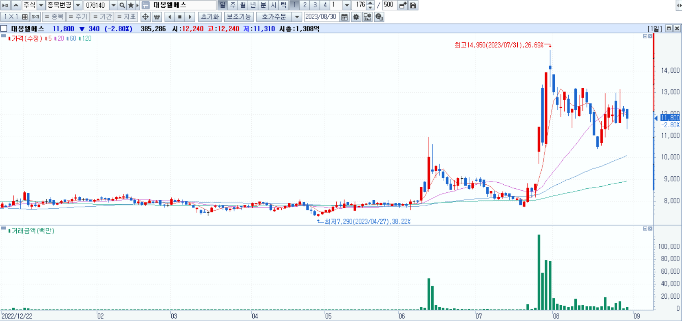Click the won currency symbol icon
The height and width of the screenshot is (321, 682).
tap(157, 17)
